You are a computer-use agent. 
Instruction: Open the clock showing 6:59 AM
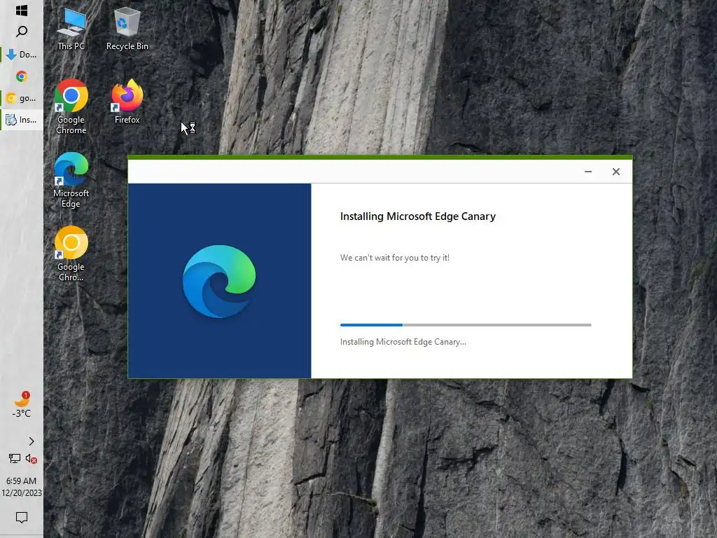(x=22, y=487)
